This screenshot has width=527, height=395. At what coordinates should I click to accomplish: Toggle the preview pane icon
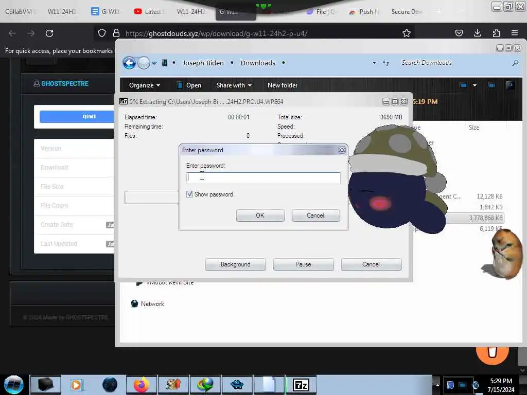[491, 85]
